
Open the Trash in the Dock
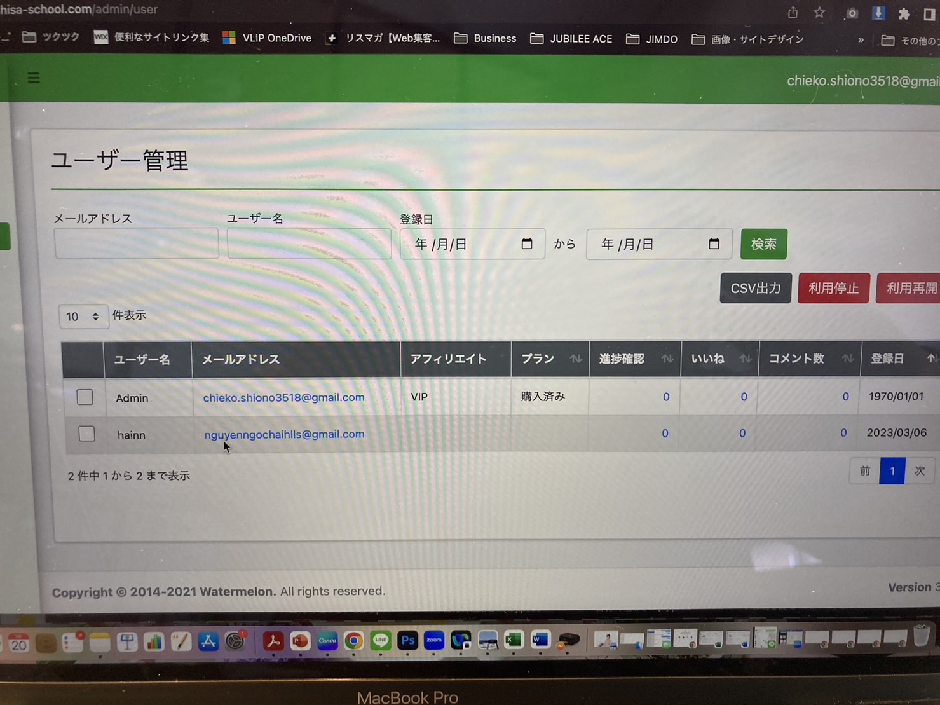pos(922,635)
